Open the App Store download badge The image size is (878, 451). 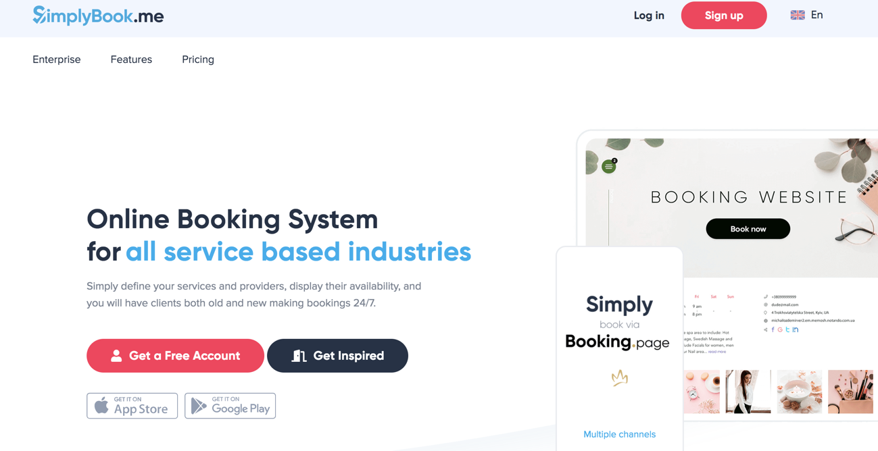coord(132,406)
